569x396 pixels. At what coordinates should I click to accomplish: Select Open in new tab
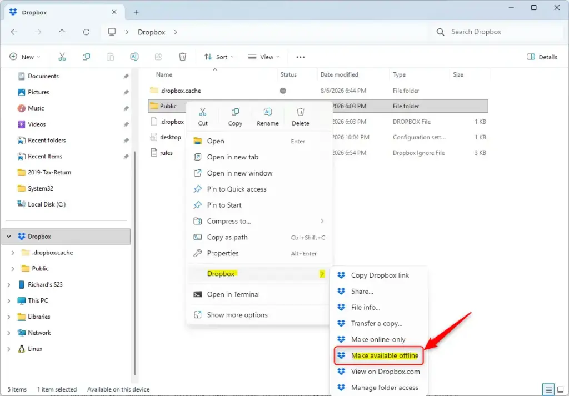[x=258, y=157]
